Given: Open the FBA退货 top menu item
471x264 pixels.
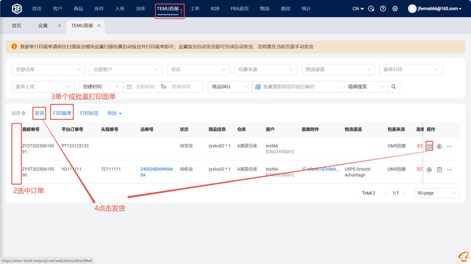Looking at the screenshot, I should (x=240, y=9).
